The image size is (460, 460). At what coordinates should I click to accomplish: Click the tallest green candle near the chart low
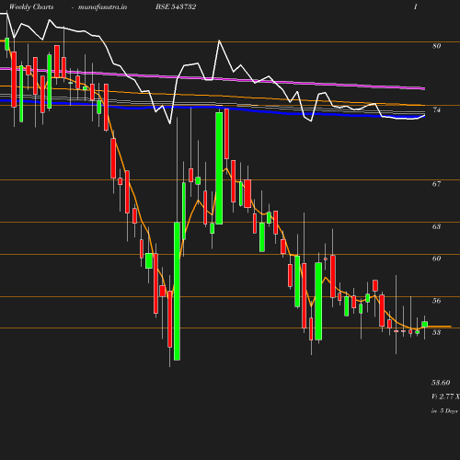(177, 291)
